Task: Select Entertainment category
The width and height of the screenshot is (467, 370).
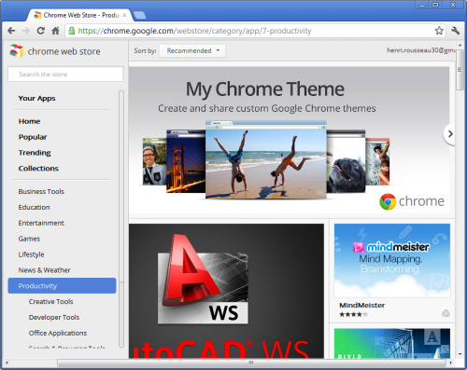Action: coord(41,223)
